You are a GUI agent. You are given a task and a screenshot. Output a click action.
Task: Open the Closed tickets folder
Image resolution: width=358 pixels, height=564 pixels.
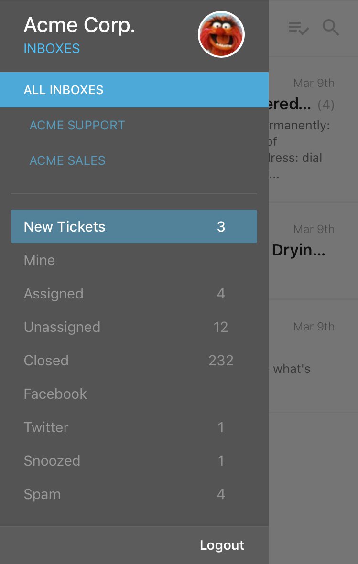click(x=134, y=361)
